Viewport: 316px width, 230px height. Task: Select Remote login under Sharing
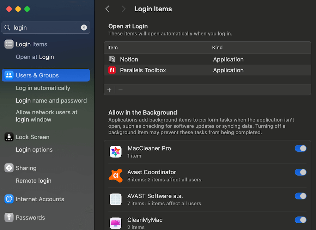33,181
